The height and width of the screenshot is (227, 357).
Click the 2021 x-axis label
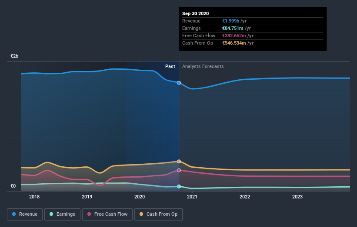point(192,197)
